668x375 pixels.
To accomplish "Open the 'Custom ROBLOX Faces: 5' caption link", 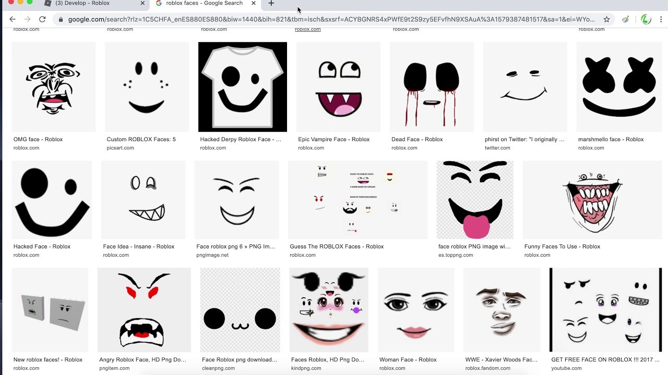I will 141,140.
